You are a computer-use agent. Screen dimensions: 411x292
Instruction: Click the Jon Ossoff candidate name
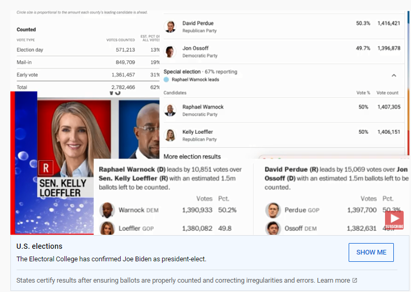tap(195, 48)
